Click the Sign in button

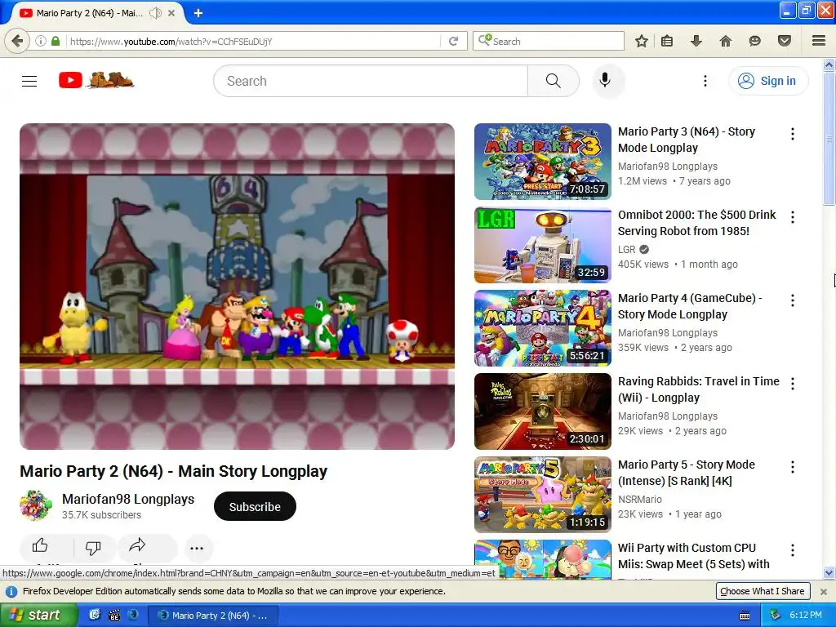tap(767, 81)
